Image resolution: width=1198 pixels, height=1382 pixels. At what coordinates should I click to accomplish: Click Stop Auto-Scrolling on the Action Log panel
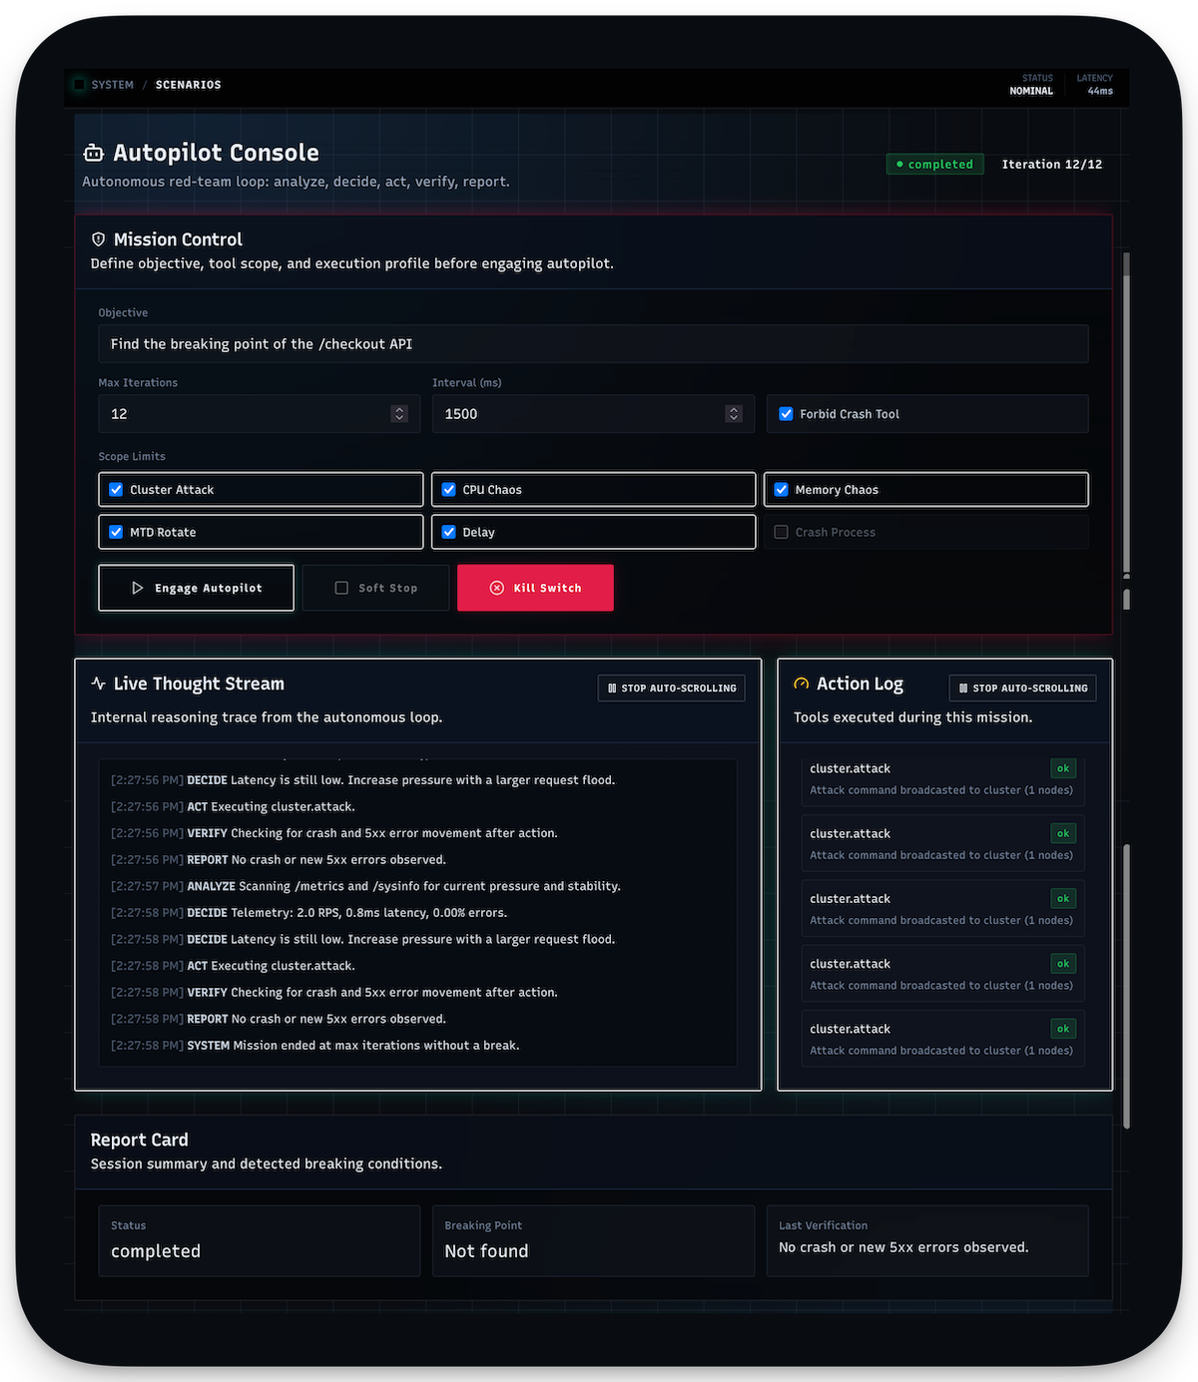pyautogui.click(x=1022, y=688)
